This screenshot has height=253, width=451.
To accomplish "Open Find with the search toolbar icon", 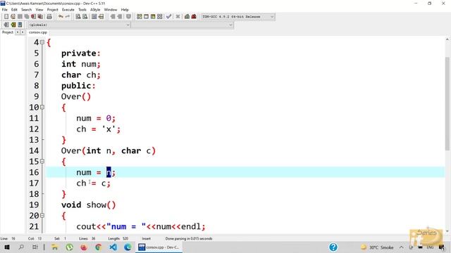I will tap(78, 17).
